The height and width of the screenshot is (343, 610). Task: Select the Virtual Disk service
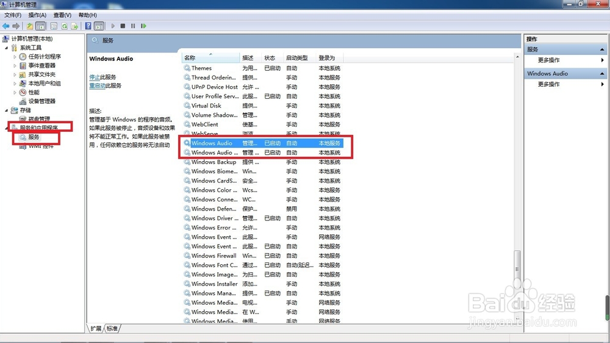tap(262, 106)
